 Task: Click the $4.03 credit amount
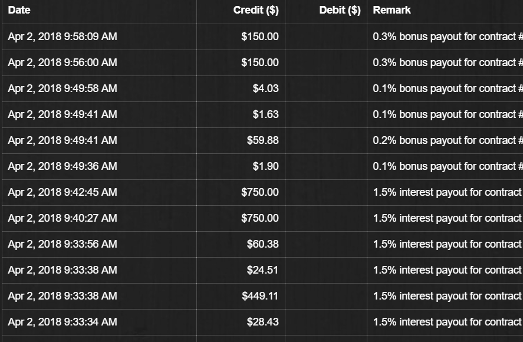tap(265, 88)
